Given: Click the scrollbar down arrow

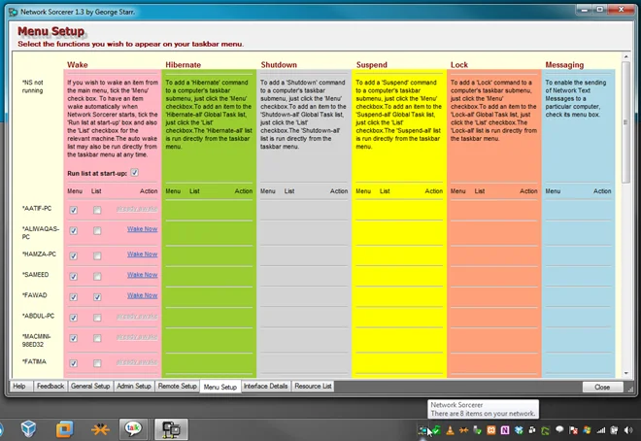Looking at the screenshot, I should coord(625,373).
